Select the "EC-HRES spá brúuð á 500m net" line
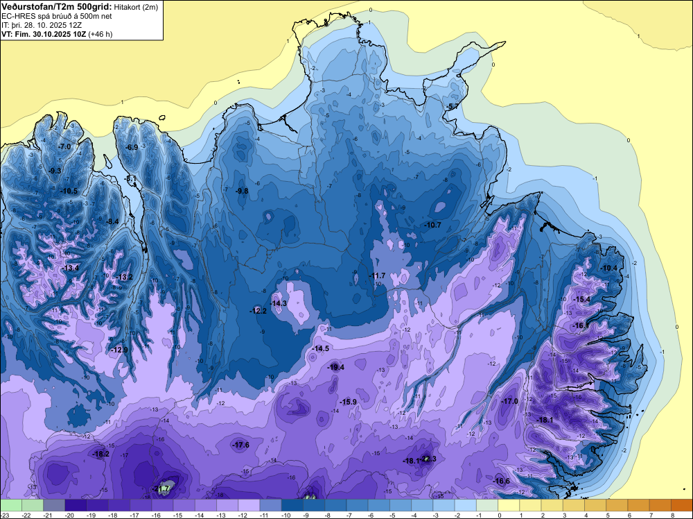693x519 pixels. point(57,16)
